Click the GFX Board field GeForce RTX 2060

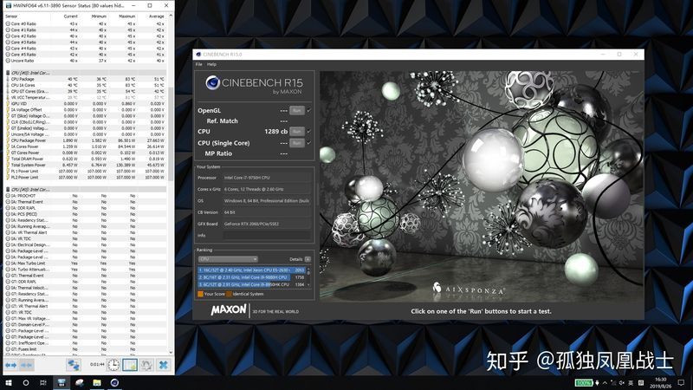268,224
